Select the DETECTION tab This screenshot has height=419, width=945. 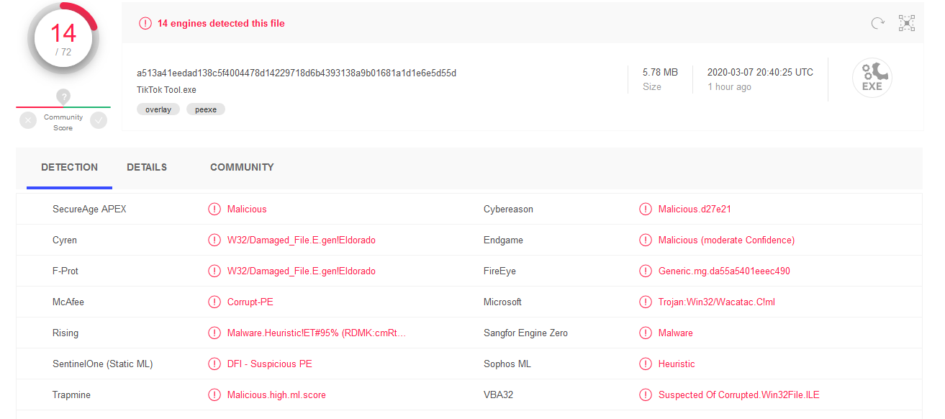click(x=69, y=167)
